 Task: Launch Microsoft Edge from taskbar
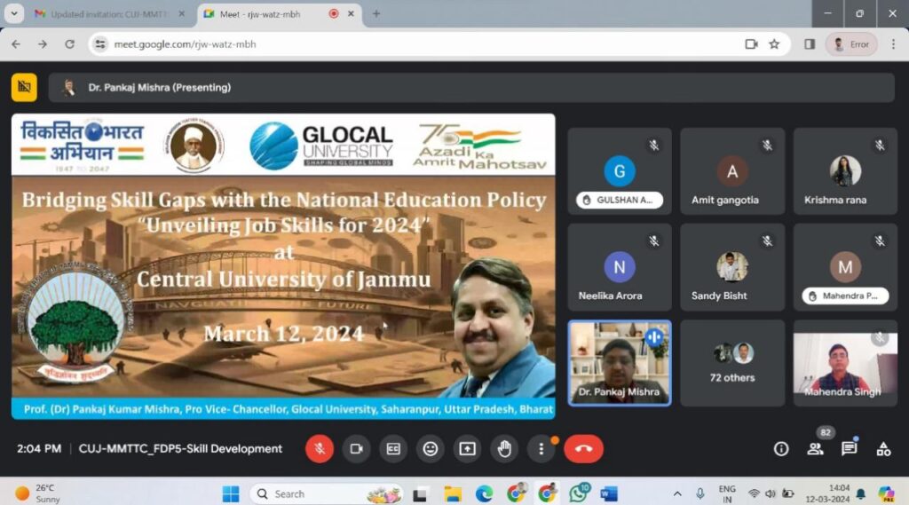[x=484, y=494]
